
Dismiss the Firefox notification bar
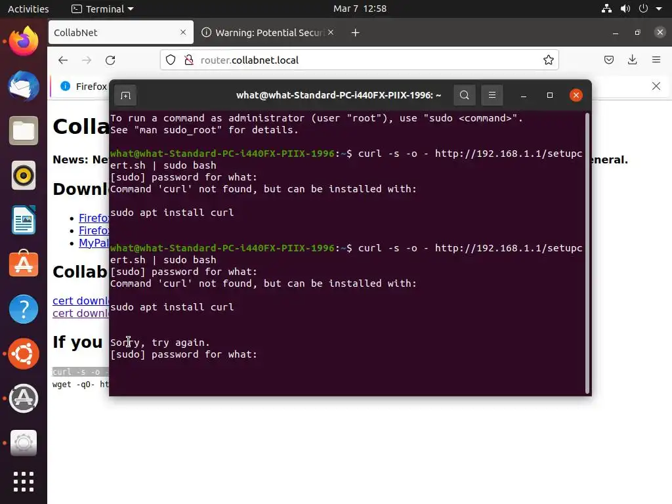[656, 86]
